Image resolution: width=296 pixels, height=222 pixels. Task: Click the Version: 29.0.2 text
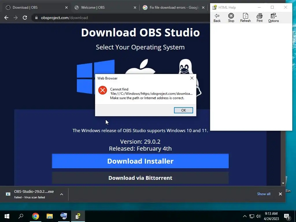tap(140, 142)
